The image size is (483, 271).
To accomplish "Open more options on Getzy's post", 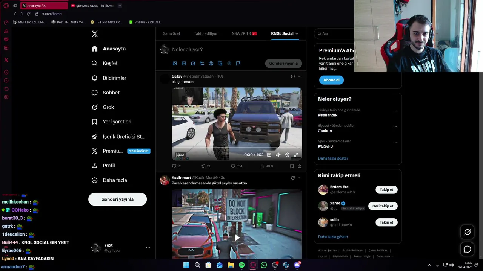I will (x=300, y=76).
